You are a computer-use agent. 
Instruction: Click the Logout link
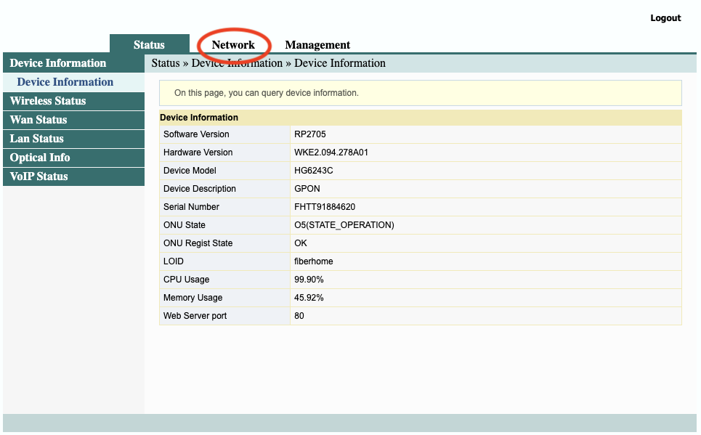point(665,17)
